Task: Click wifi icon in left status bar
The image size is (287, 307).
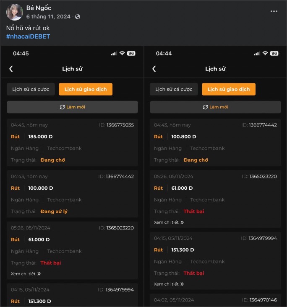Action: coord(122,53)
